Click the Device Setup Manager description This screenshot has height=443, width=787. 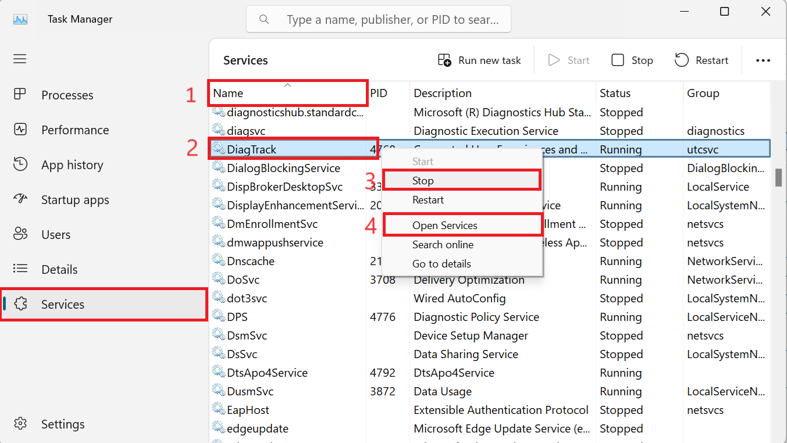click(471, 335)
